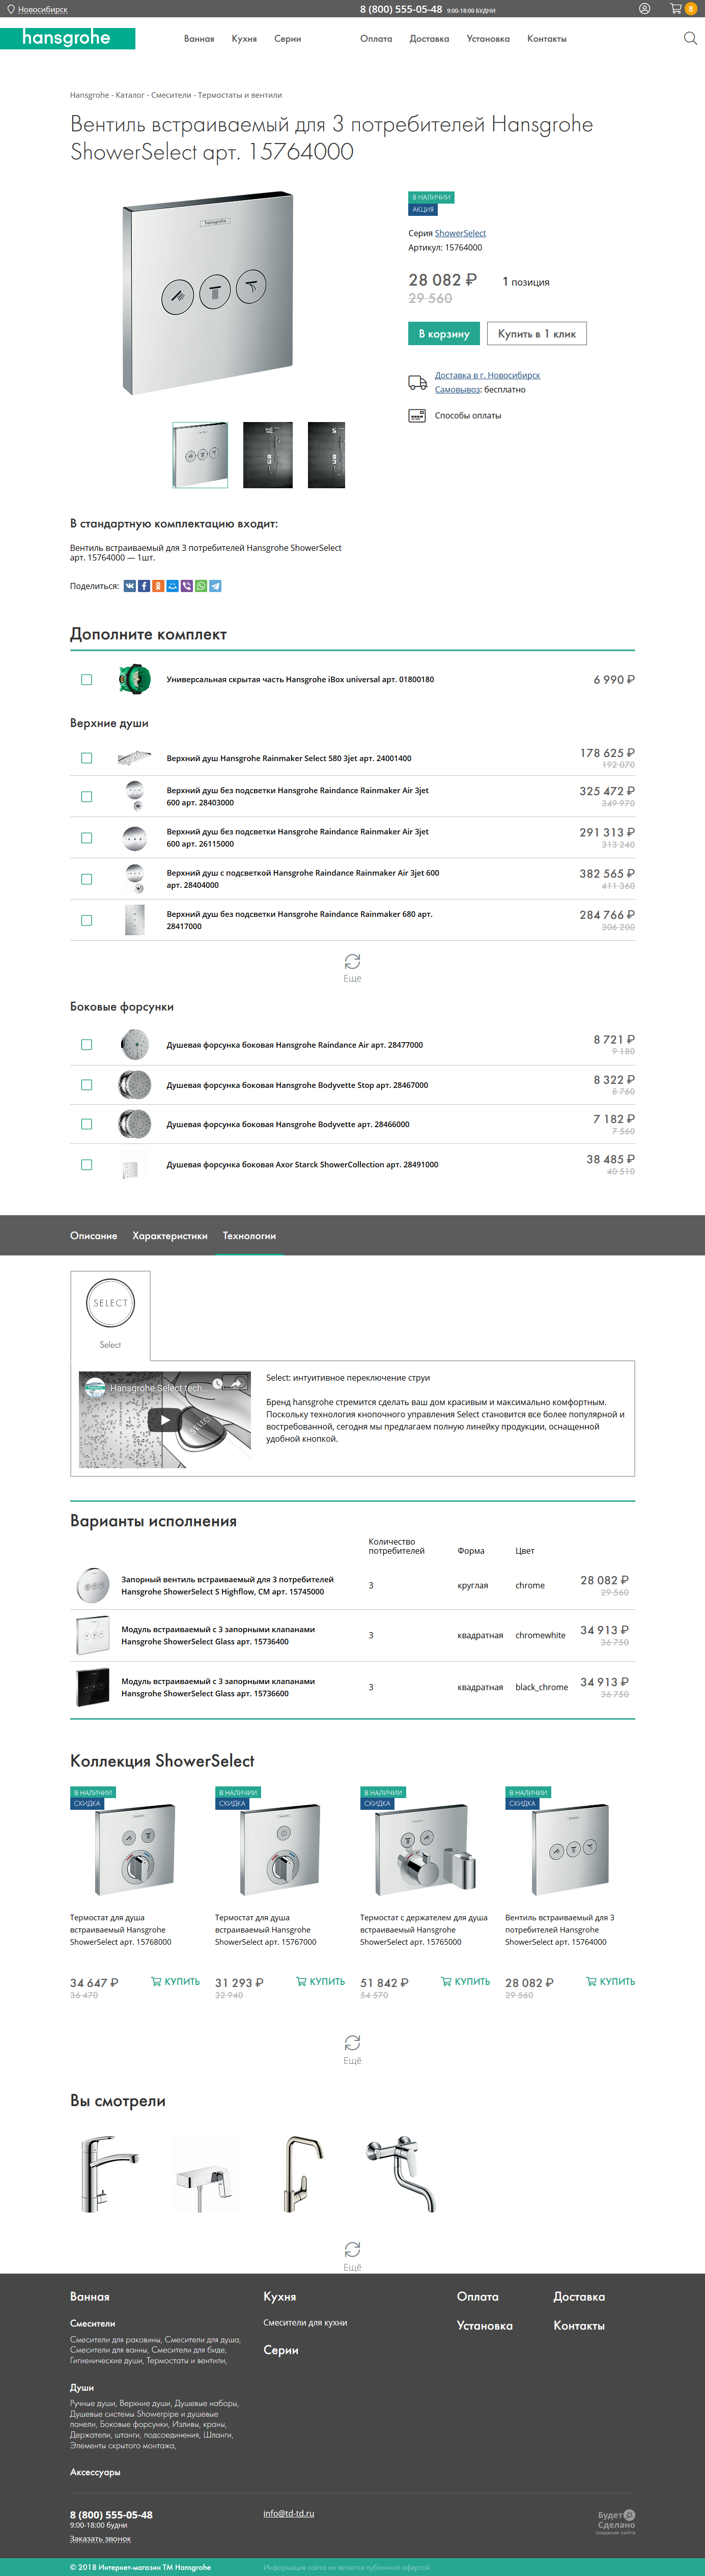Open Доставка в г. Новосибирск link

[487, 376]
